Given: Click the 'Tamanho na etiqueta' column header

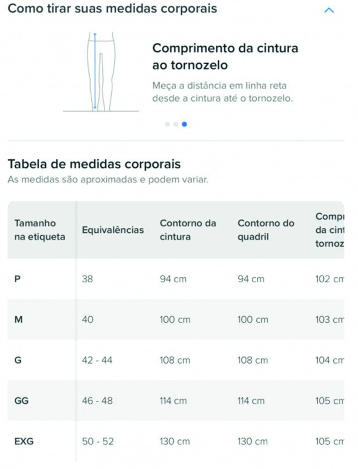Looking at the screenshot, I should (x=40, y=230).
